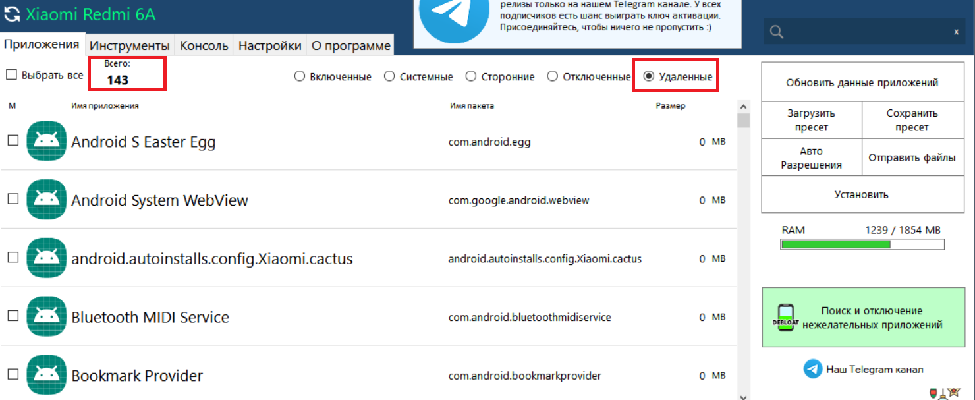Click package name com.android.bluetoothmidiservice
The width and height of the screenshot is (975, 400).
coord(530,317)
